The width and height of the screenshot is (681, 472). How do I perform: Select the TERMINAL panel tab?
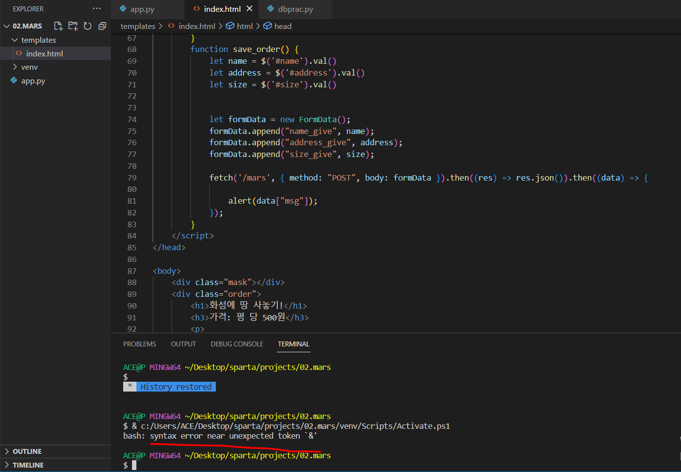coord(293,344)
